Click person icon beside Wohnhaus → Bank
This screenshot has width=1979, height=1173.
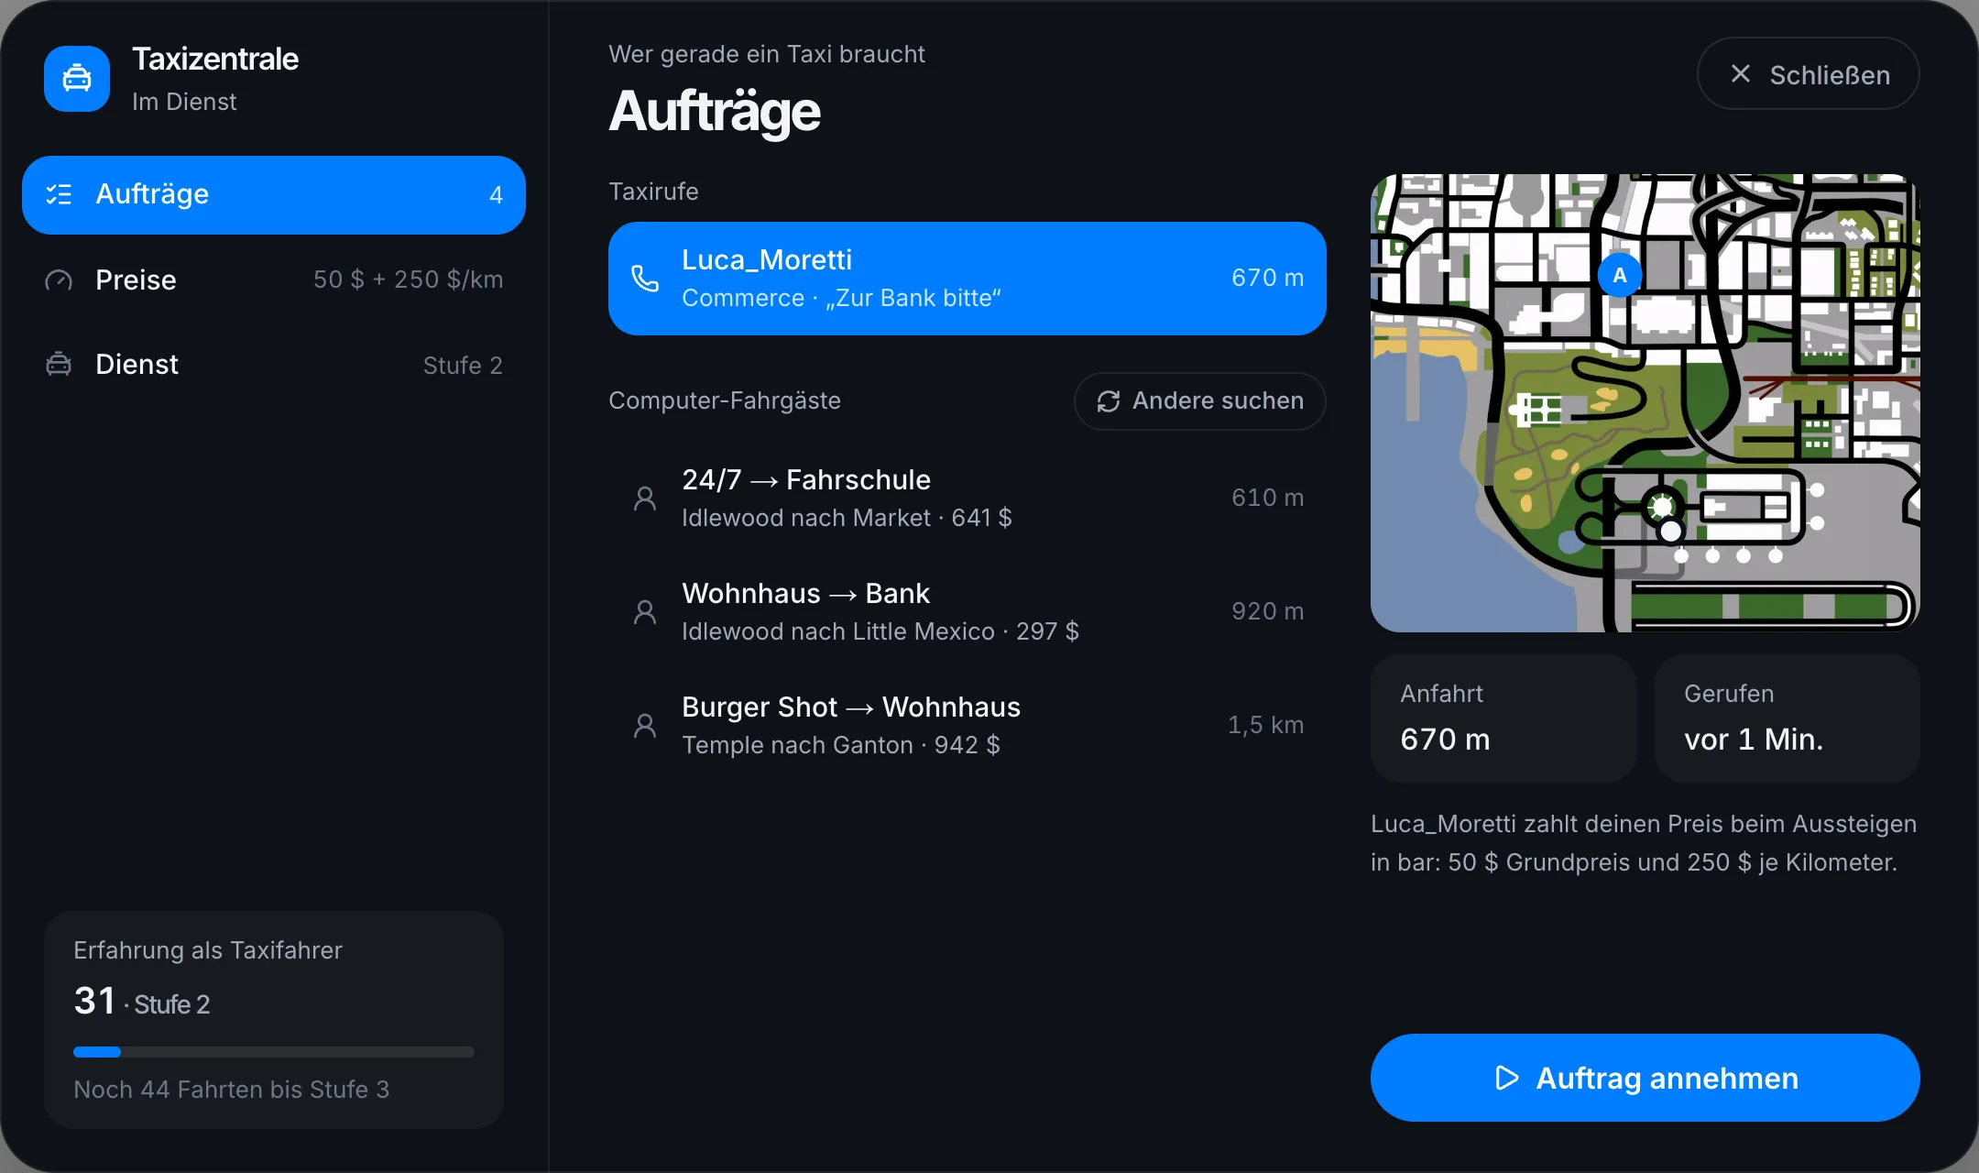[645, 612]
